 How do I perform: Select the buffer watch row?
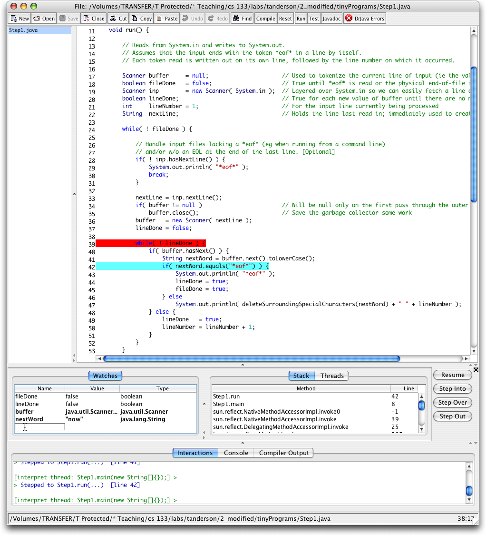[105, 412]
